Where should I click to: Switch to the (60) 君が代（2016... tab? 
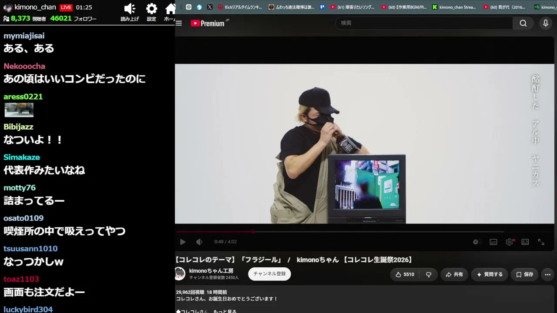tap(505, 7)
